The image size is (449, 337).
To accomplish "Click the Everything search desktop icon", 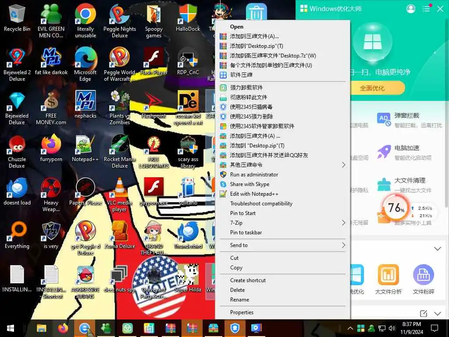I will click(x=17, y=235).
